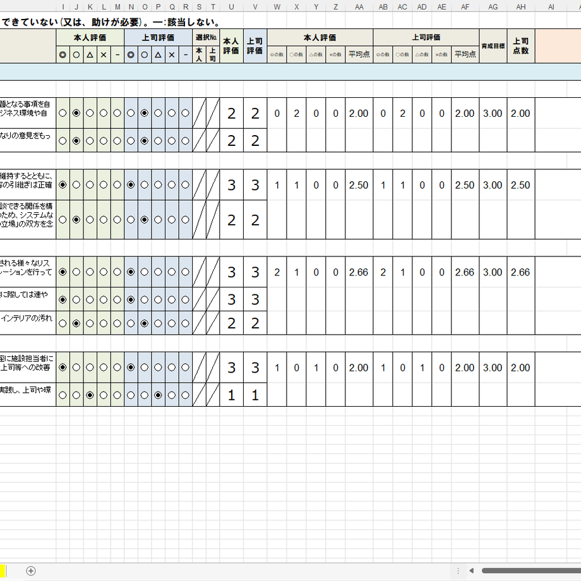Select column N header
The height and width of the screenshot is (581, 581).
(131, 7)
